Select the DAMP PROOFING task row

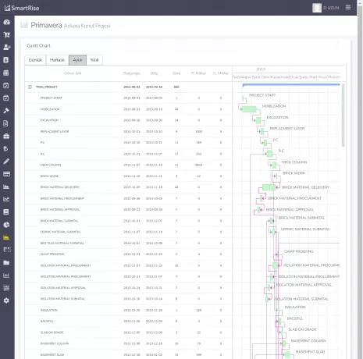129,254
